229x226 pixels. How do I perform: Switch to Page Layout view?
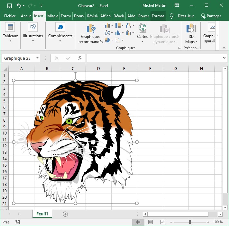click(x=151, y=222)
